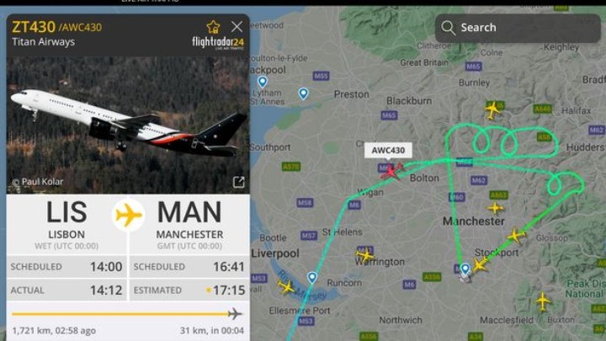Click the magnifier icon in the Search bar
Viewport: 606px width, 341px height.
point(448,28)
